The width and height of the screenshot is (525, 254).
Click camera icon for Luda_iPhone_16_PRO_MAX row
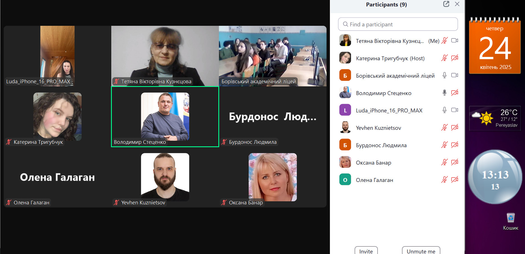455,110
